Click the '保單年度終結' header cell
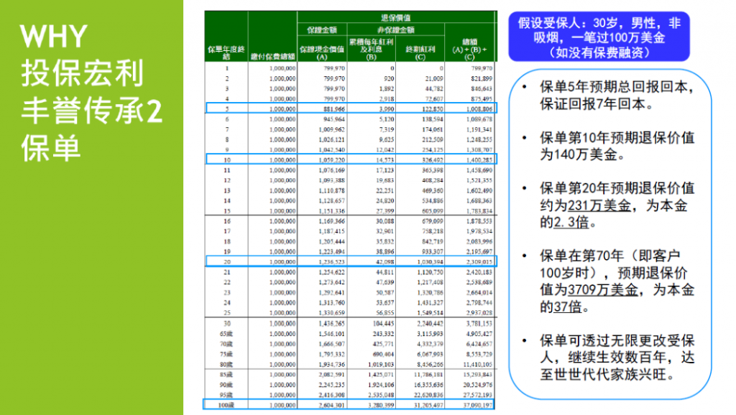Screen dimensions: 736x415 pos(226,52)
